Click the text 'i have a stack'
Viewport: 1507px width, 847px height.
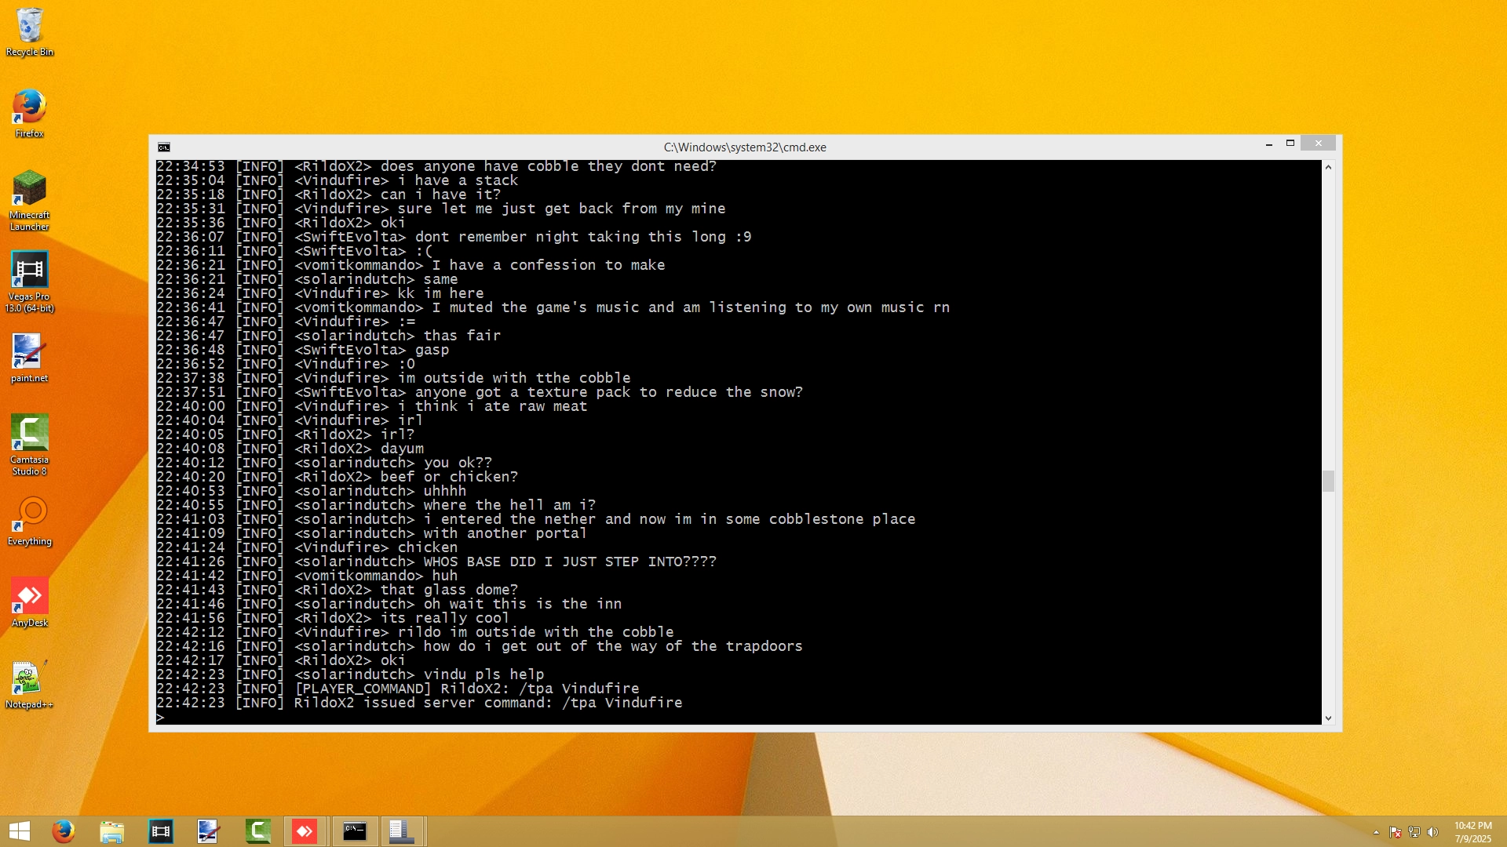[458, 180]
